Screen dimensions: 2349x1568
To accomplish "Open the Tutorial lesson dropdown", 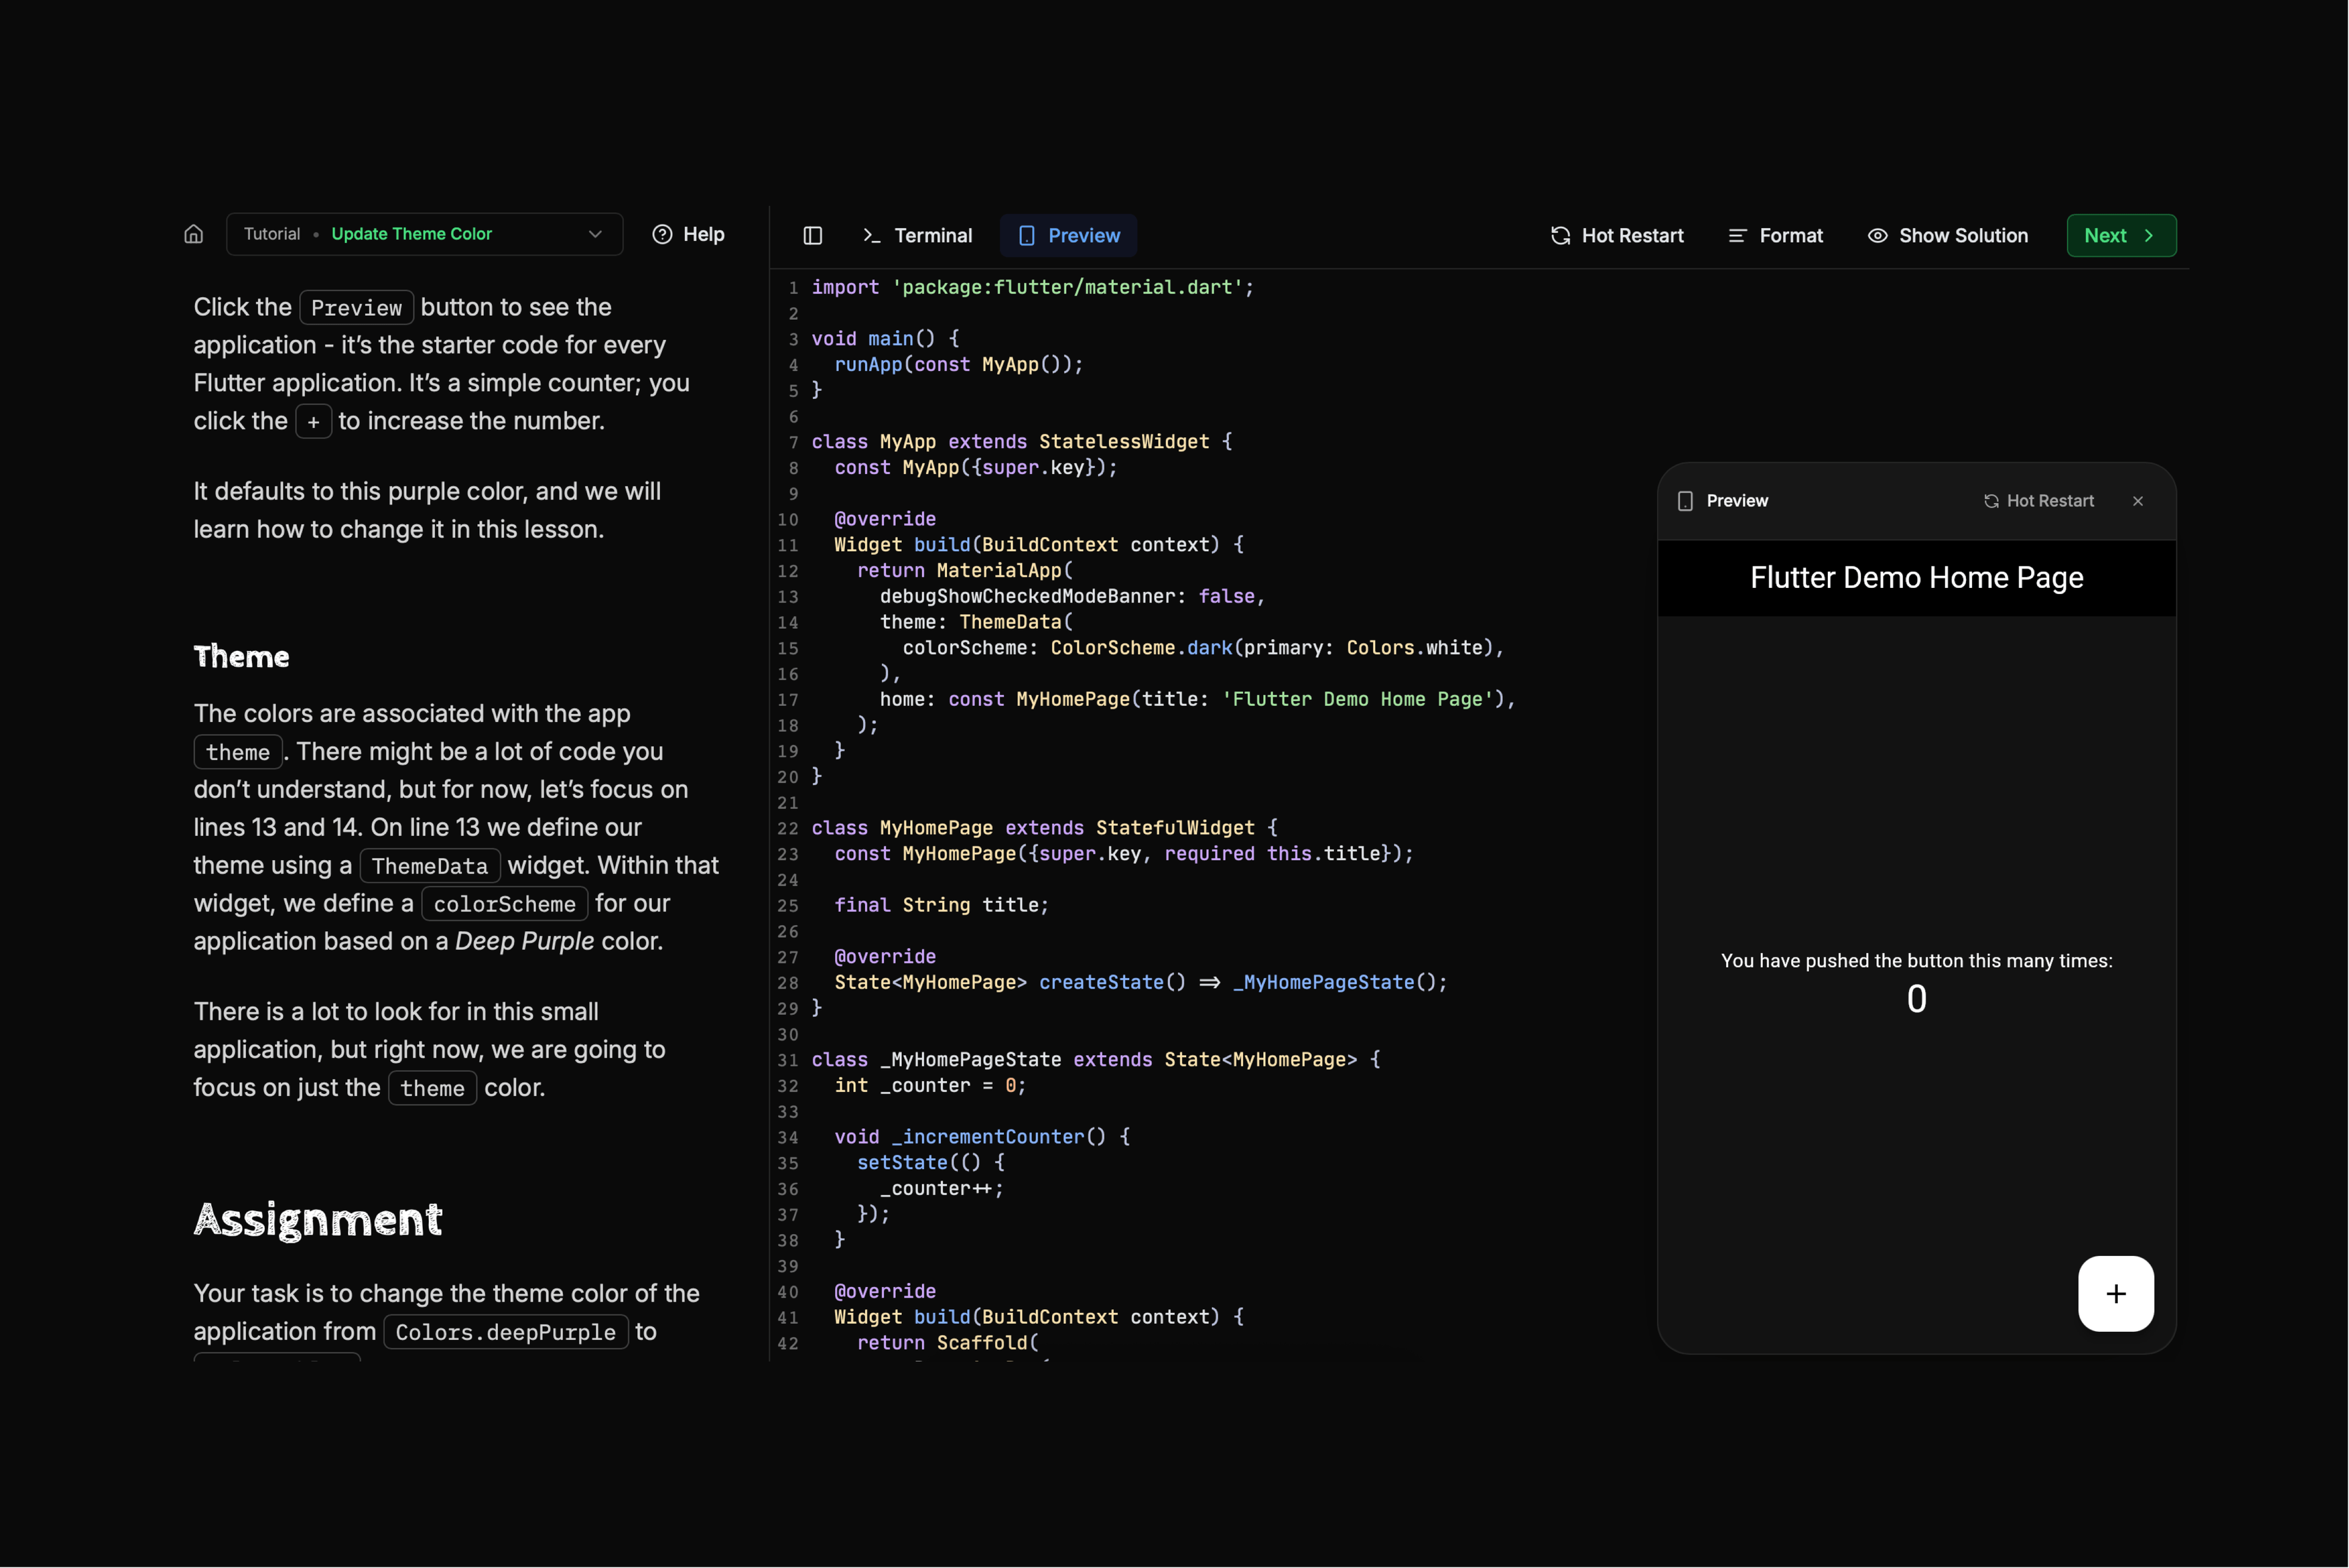I will [424, 234].
